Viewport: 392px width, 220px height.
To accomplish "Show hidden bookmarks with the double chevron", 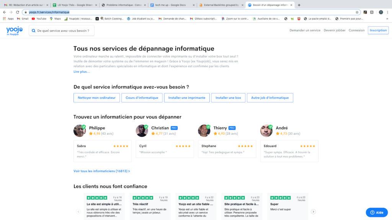I will 387,19.
